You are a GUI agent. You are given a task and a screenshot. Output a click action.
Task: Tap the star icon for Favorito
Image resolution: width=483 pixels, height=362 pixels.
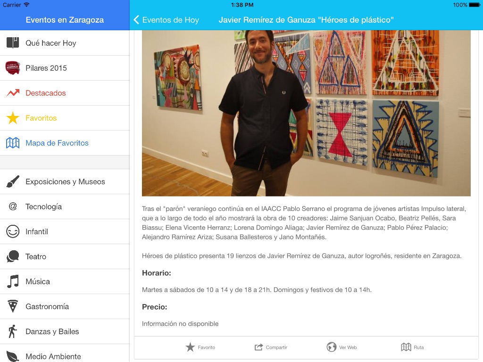click(190, 347)
